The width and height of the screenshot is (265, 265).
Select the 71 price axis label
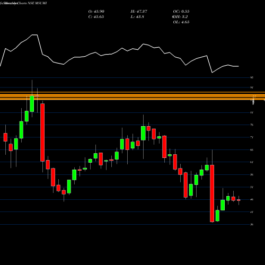coord(252,137)
